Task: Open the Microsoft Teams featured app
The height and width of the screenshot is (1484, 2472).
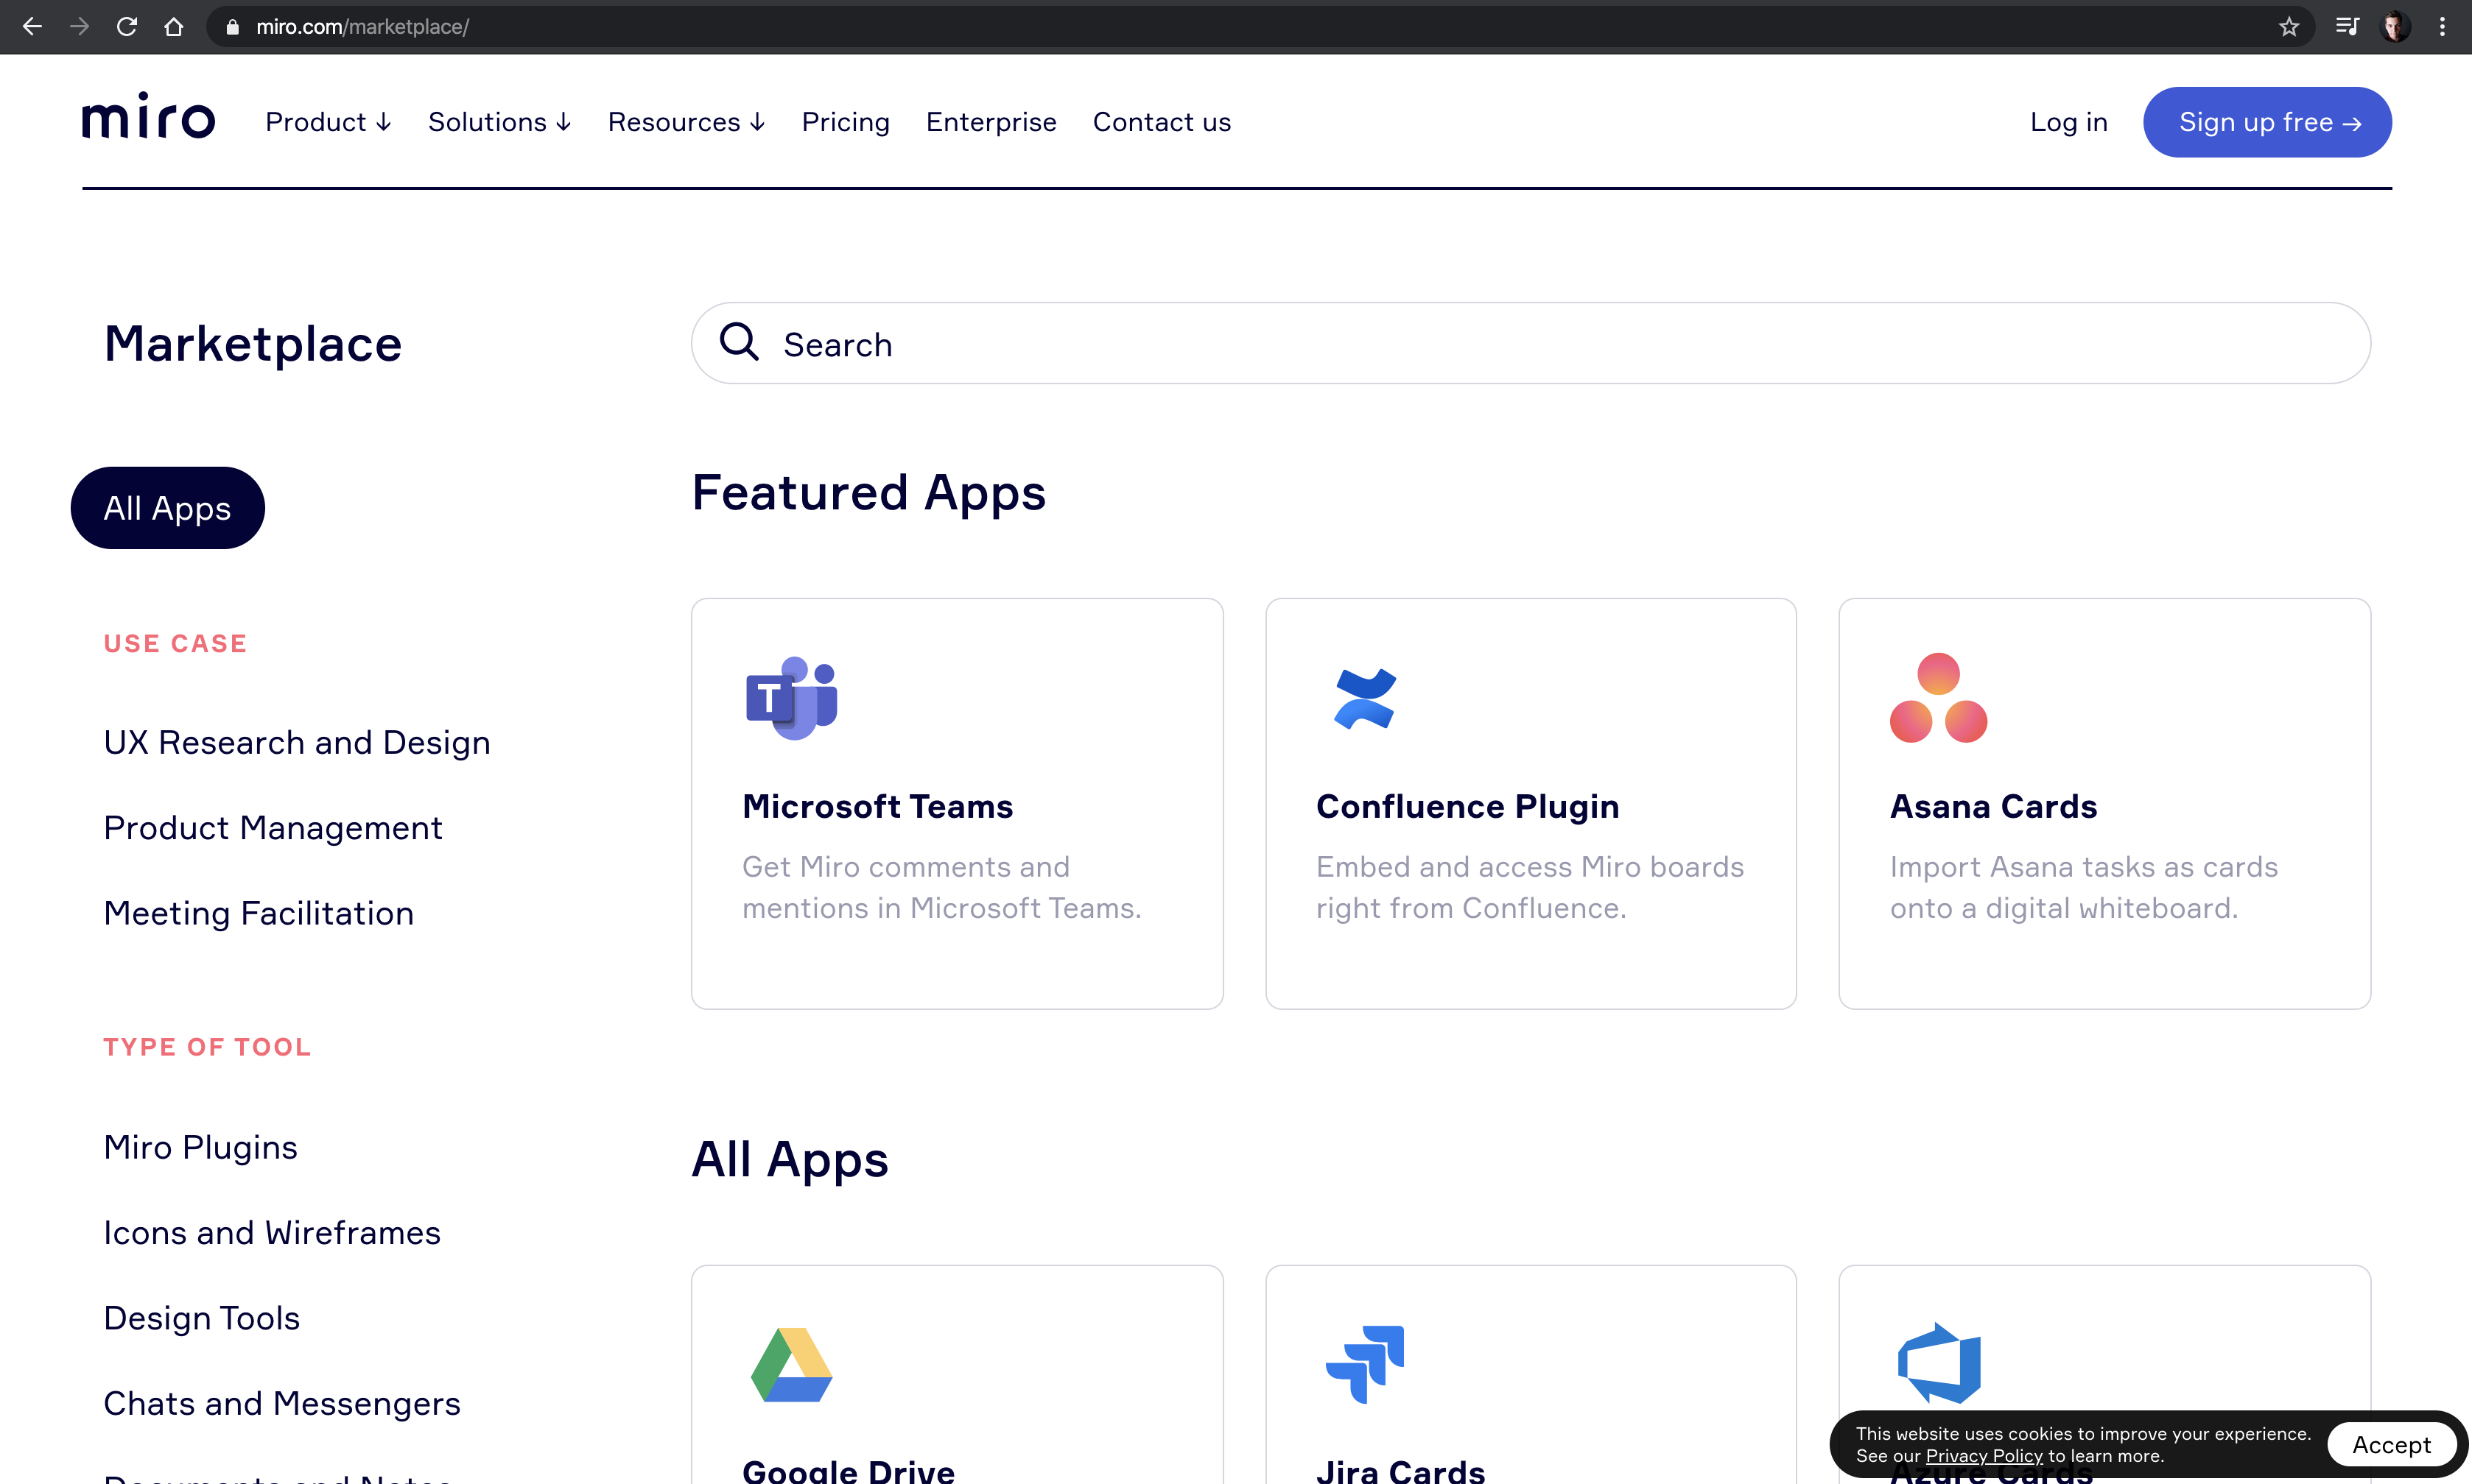Action: pos(877,806)
